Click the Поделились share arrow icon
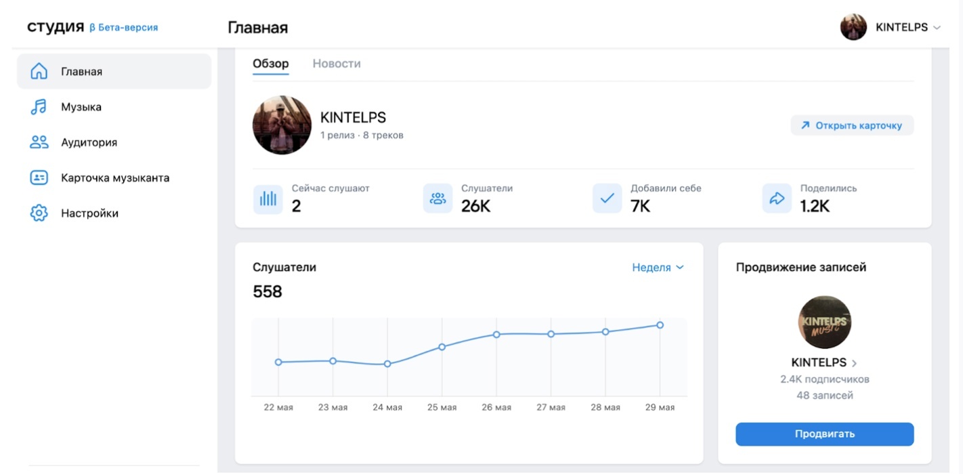 (x=777, y=199)
